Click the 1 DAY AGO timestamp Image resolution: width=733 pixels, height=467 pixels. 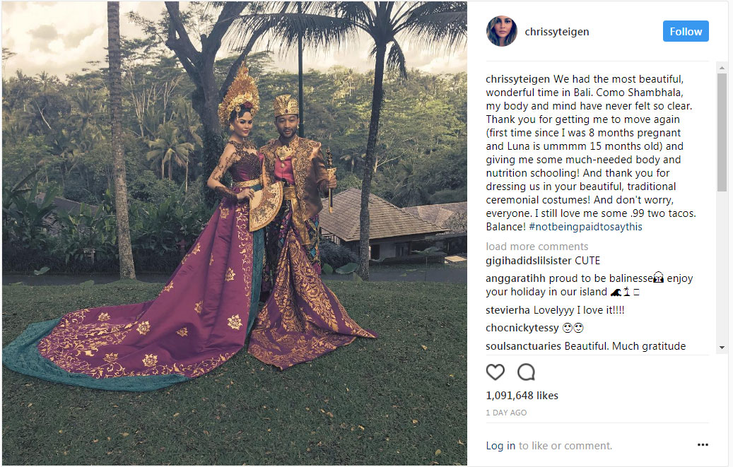coord(506,413)
